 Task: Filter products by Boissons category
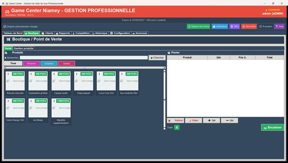31,63
